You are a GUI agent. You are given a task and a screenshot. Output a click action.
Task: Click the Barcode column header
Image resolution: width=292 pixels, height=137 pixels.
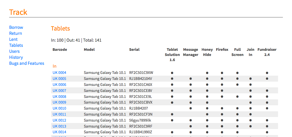pos(60,50)
